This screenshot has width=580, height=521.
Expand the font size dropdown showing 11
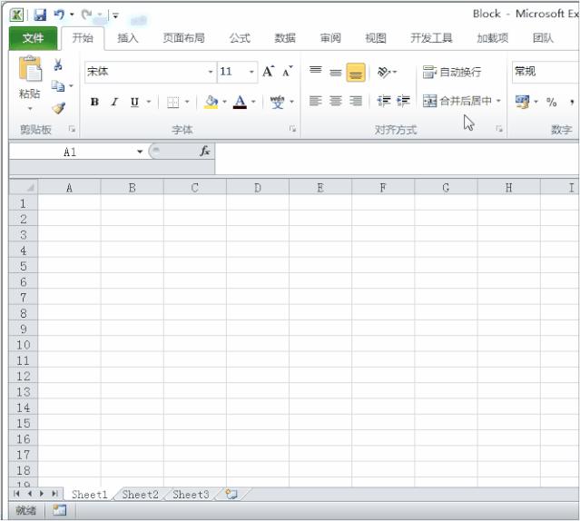pyautogui.click(x=252, y=72)
